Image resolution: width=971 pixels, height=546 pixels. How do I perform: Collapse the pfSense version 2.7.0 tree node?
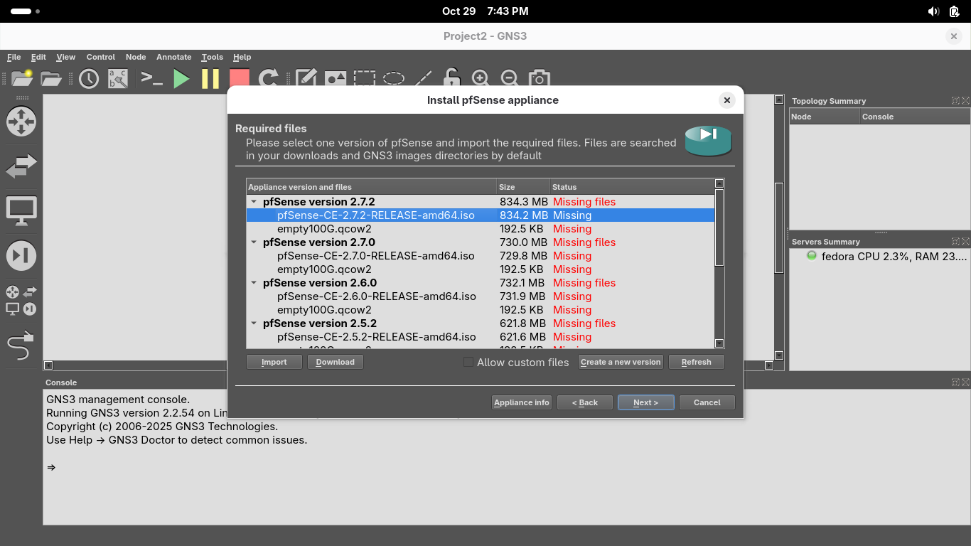tap(254, 242)
